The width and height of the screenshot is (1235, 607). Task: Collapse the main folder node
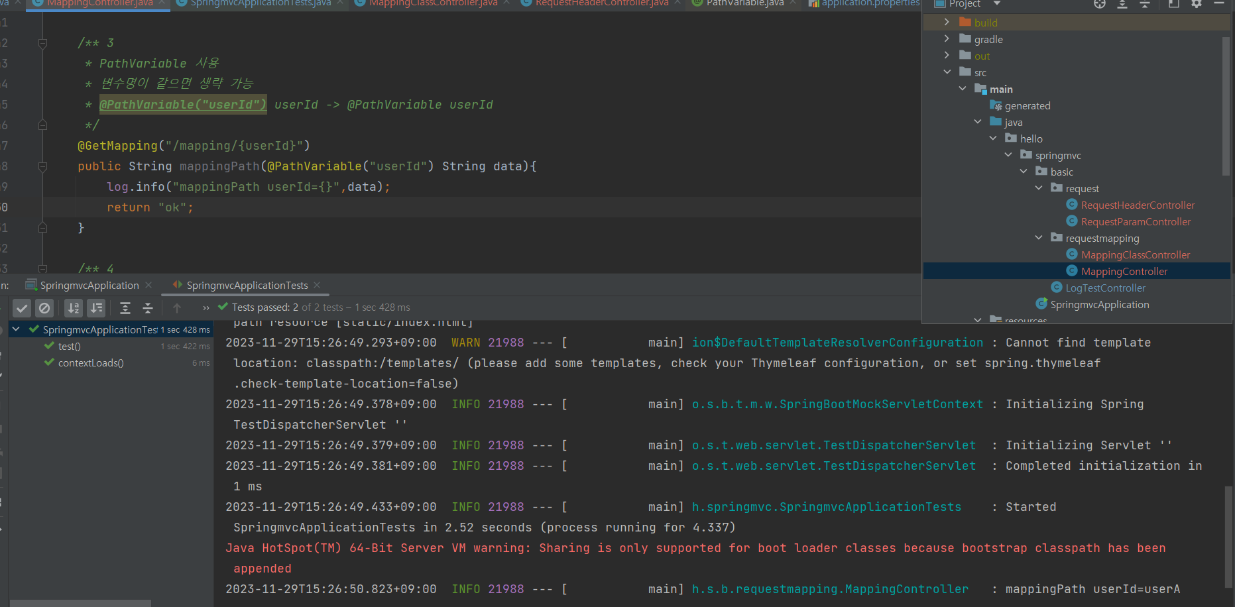click(962, 88)
